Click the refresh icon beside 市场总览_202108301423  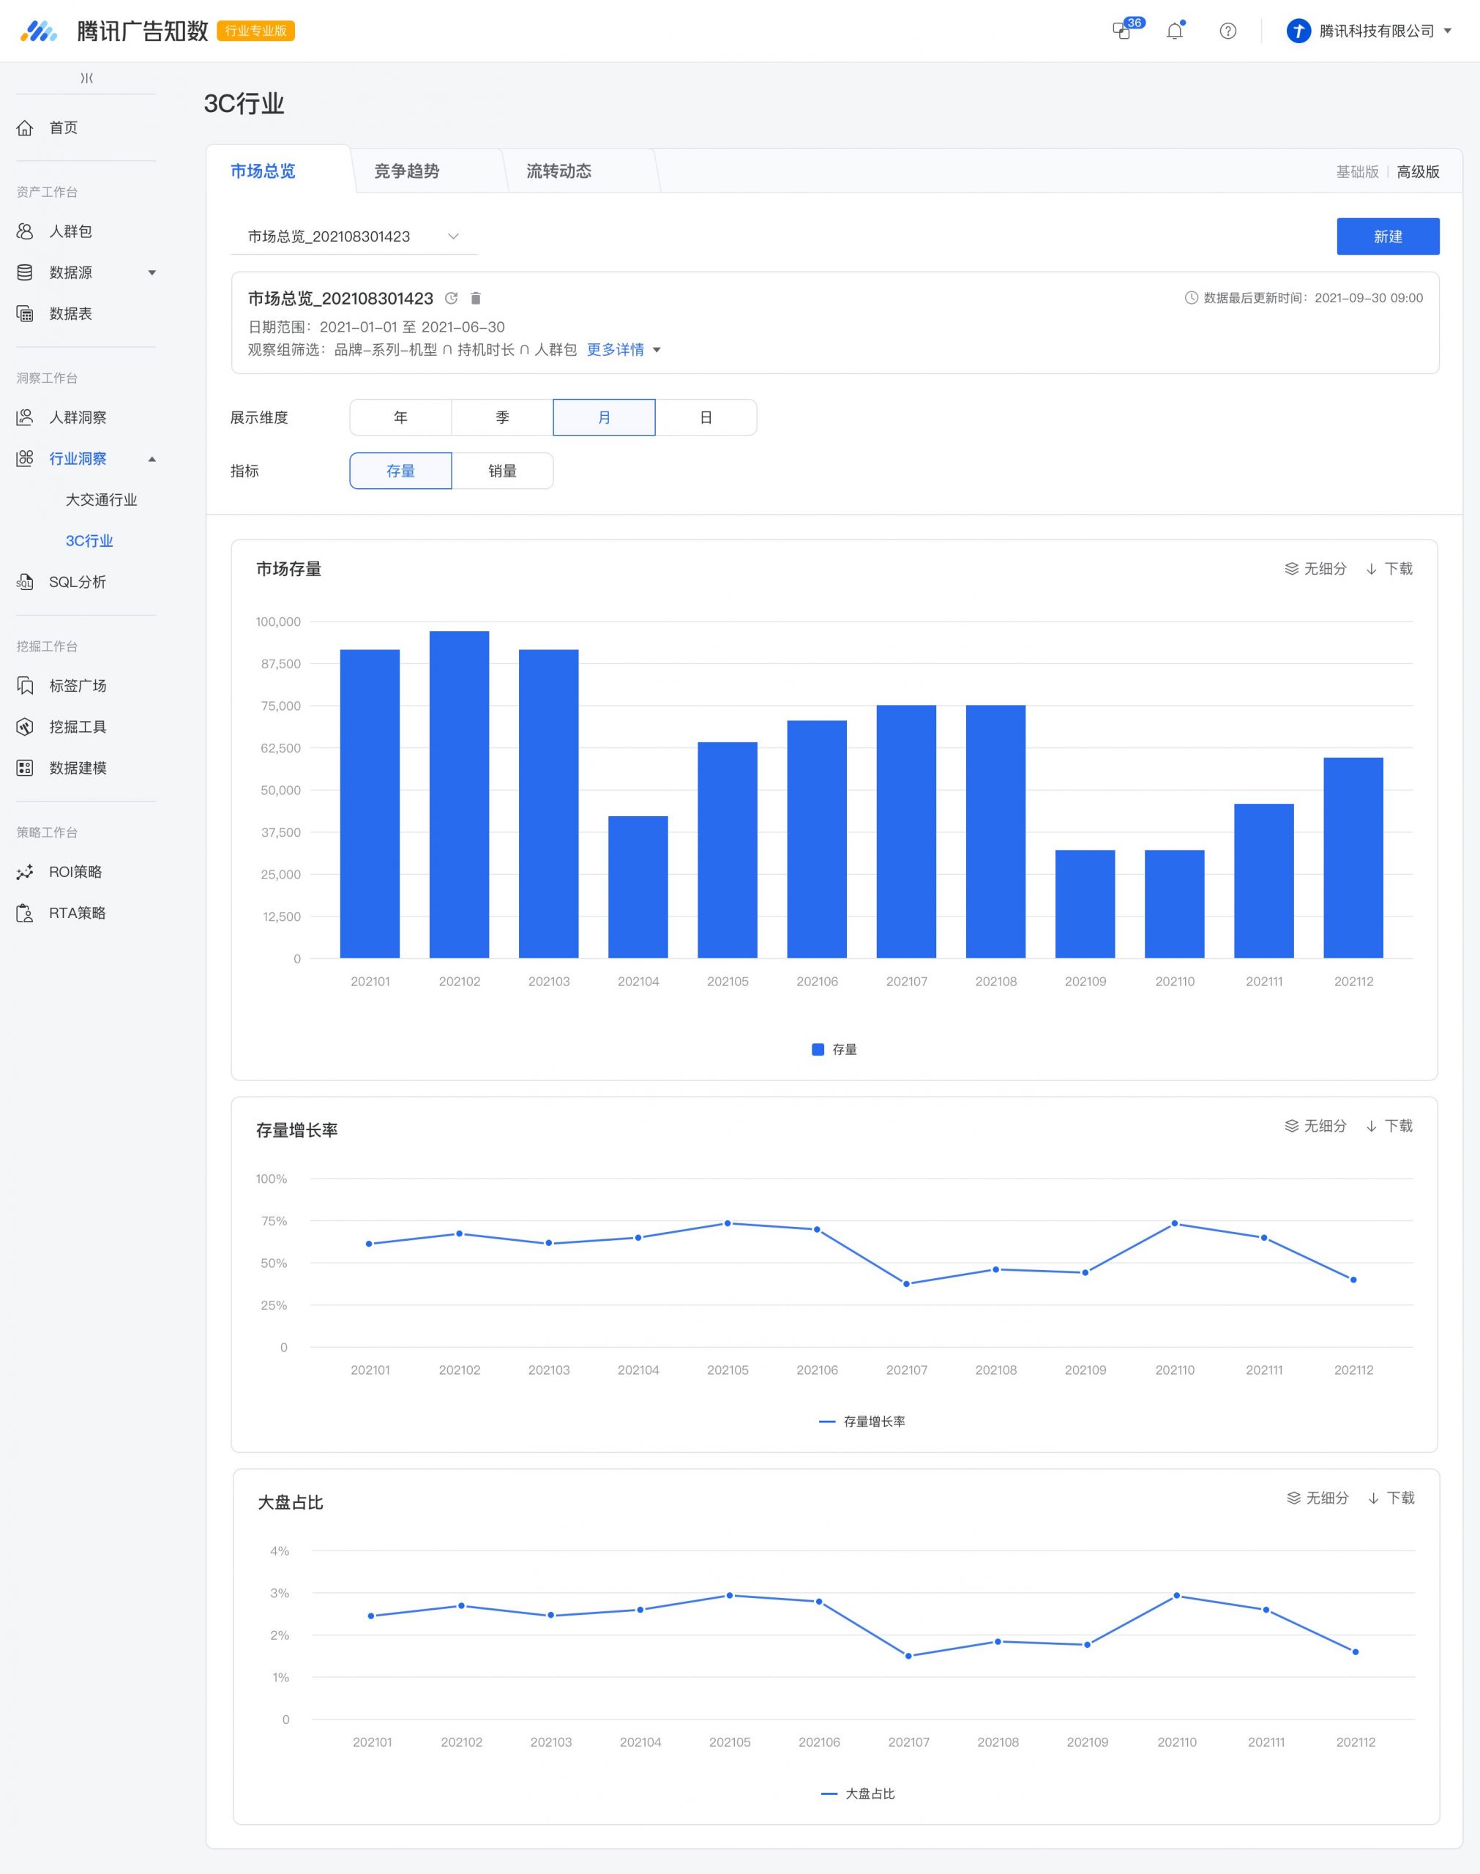point(451,298)
